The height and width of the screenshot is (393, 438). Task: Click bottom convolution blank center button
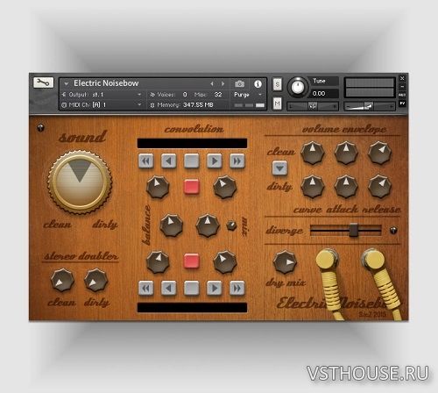pos(192,289)
